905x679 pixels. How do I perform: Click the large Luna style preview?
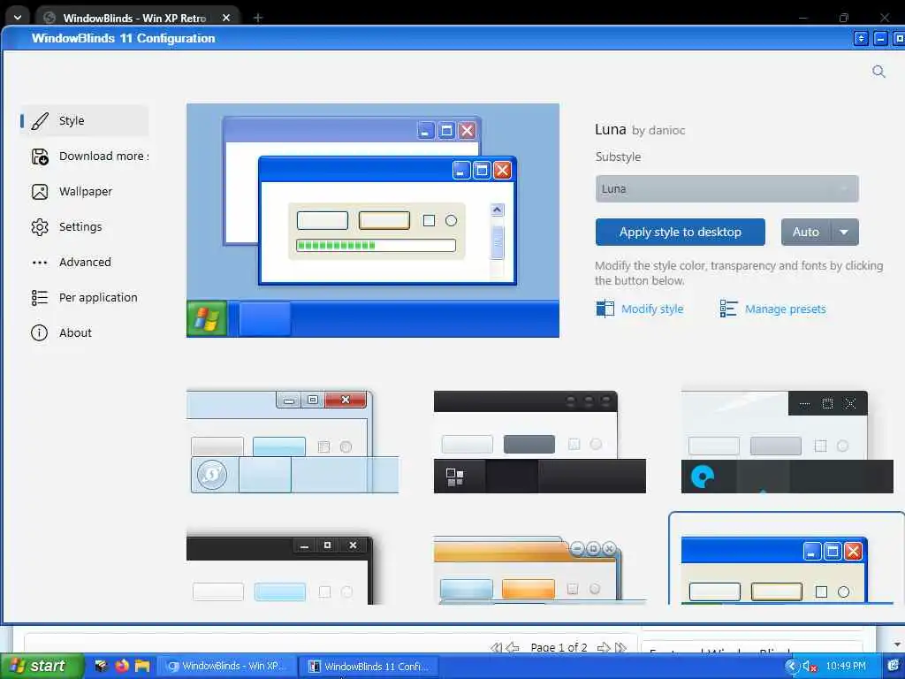(373, 220)
